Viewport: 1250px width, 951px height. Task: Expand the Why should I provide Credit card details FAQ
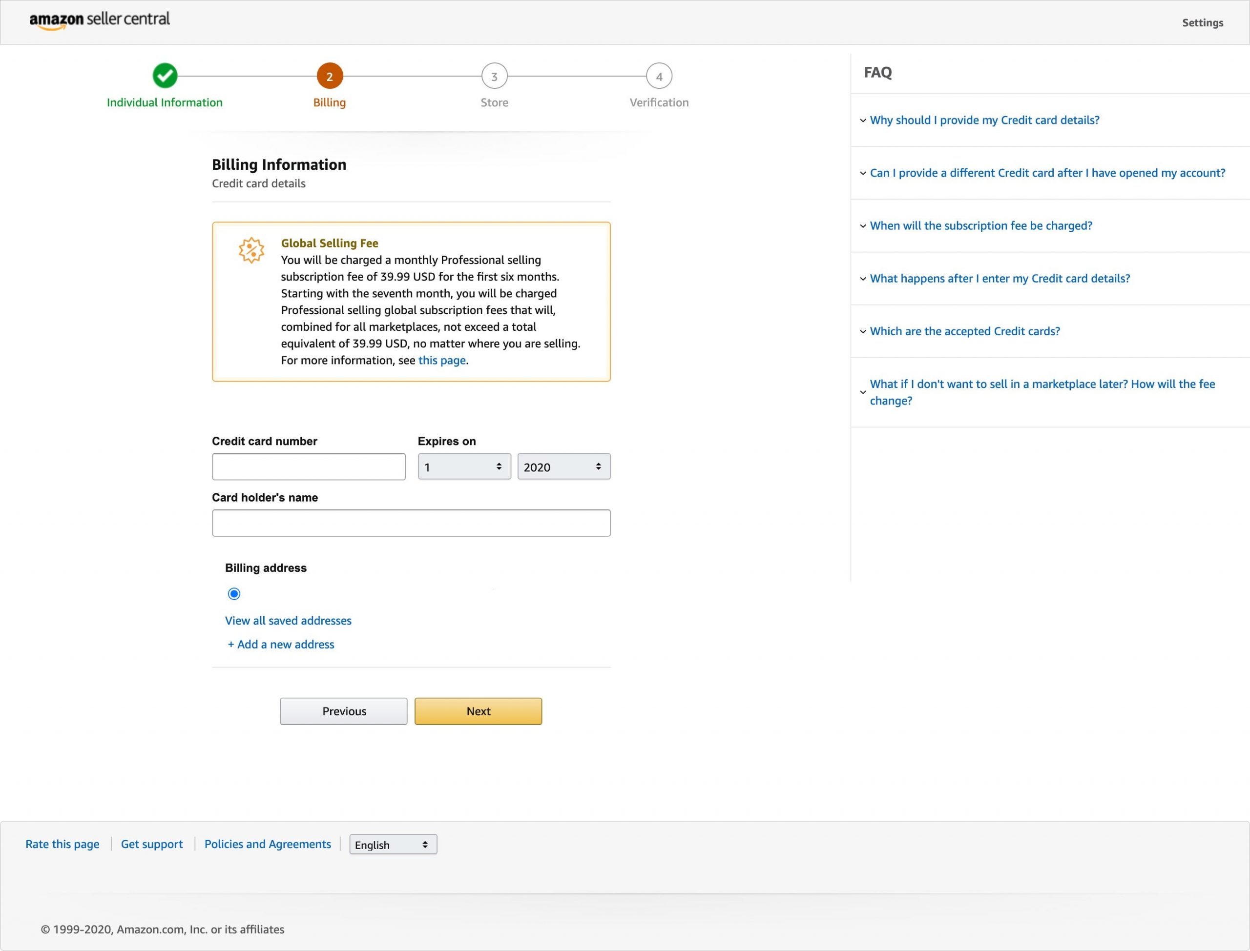tap(984, 120)
